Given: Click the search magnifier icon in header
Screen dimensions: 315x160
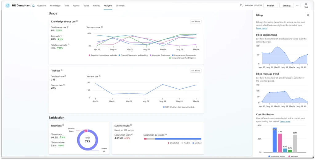Looking at the screenshot, I should coord(241,6).
